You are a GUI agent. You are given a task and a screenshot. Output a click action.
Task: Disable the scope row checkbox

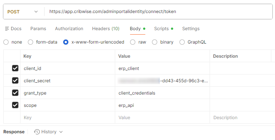tap(15, 105)
